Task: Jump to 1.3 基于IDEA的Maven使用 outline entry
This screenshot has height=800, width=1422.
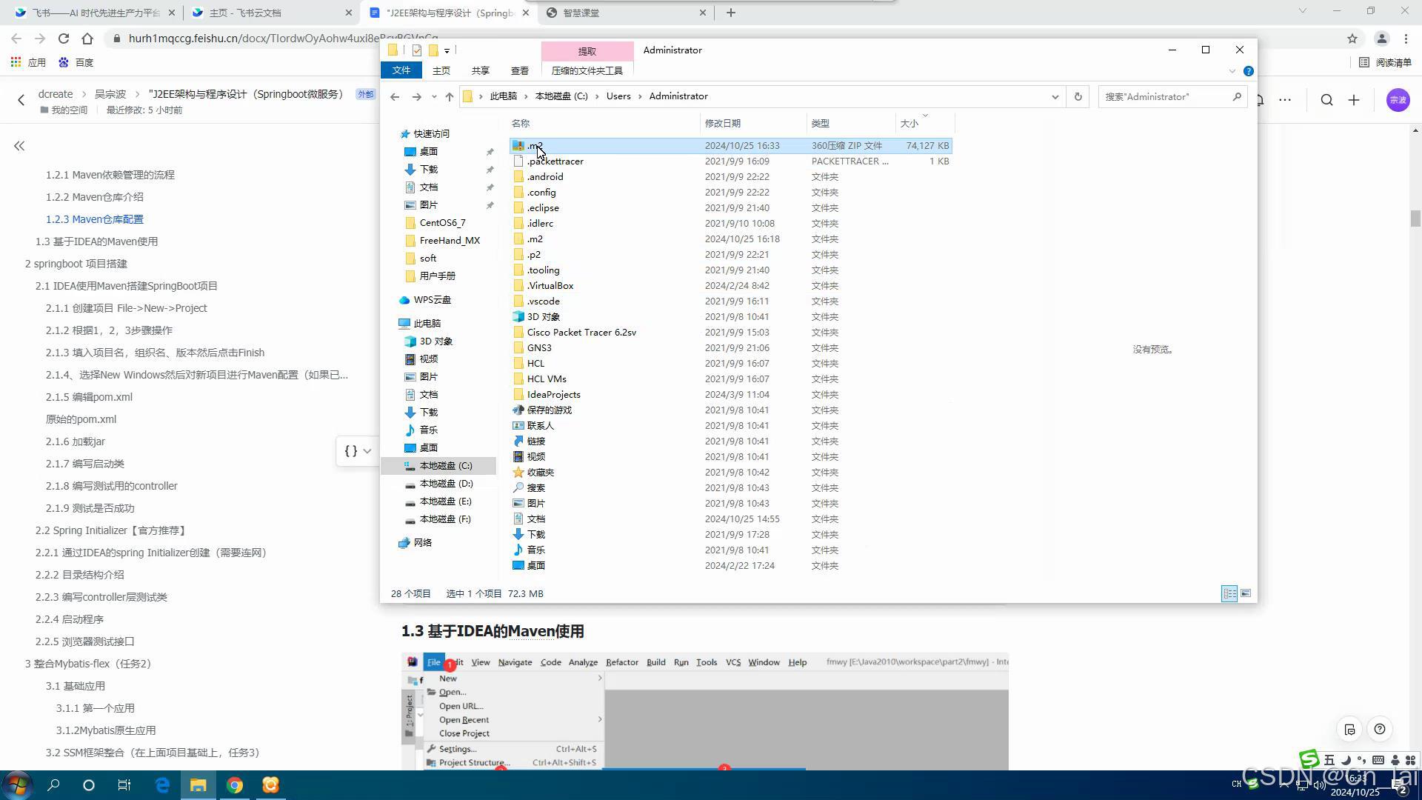Action: click(x=96, y=241)
